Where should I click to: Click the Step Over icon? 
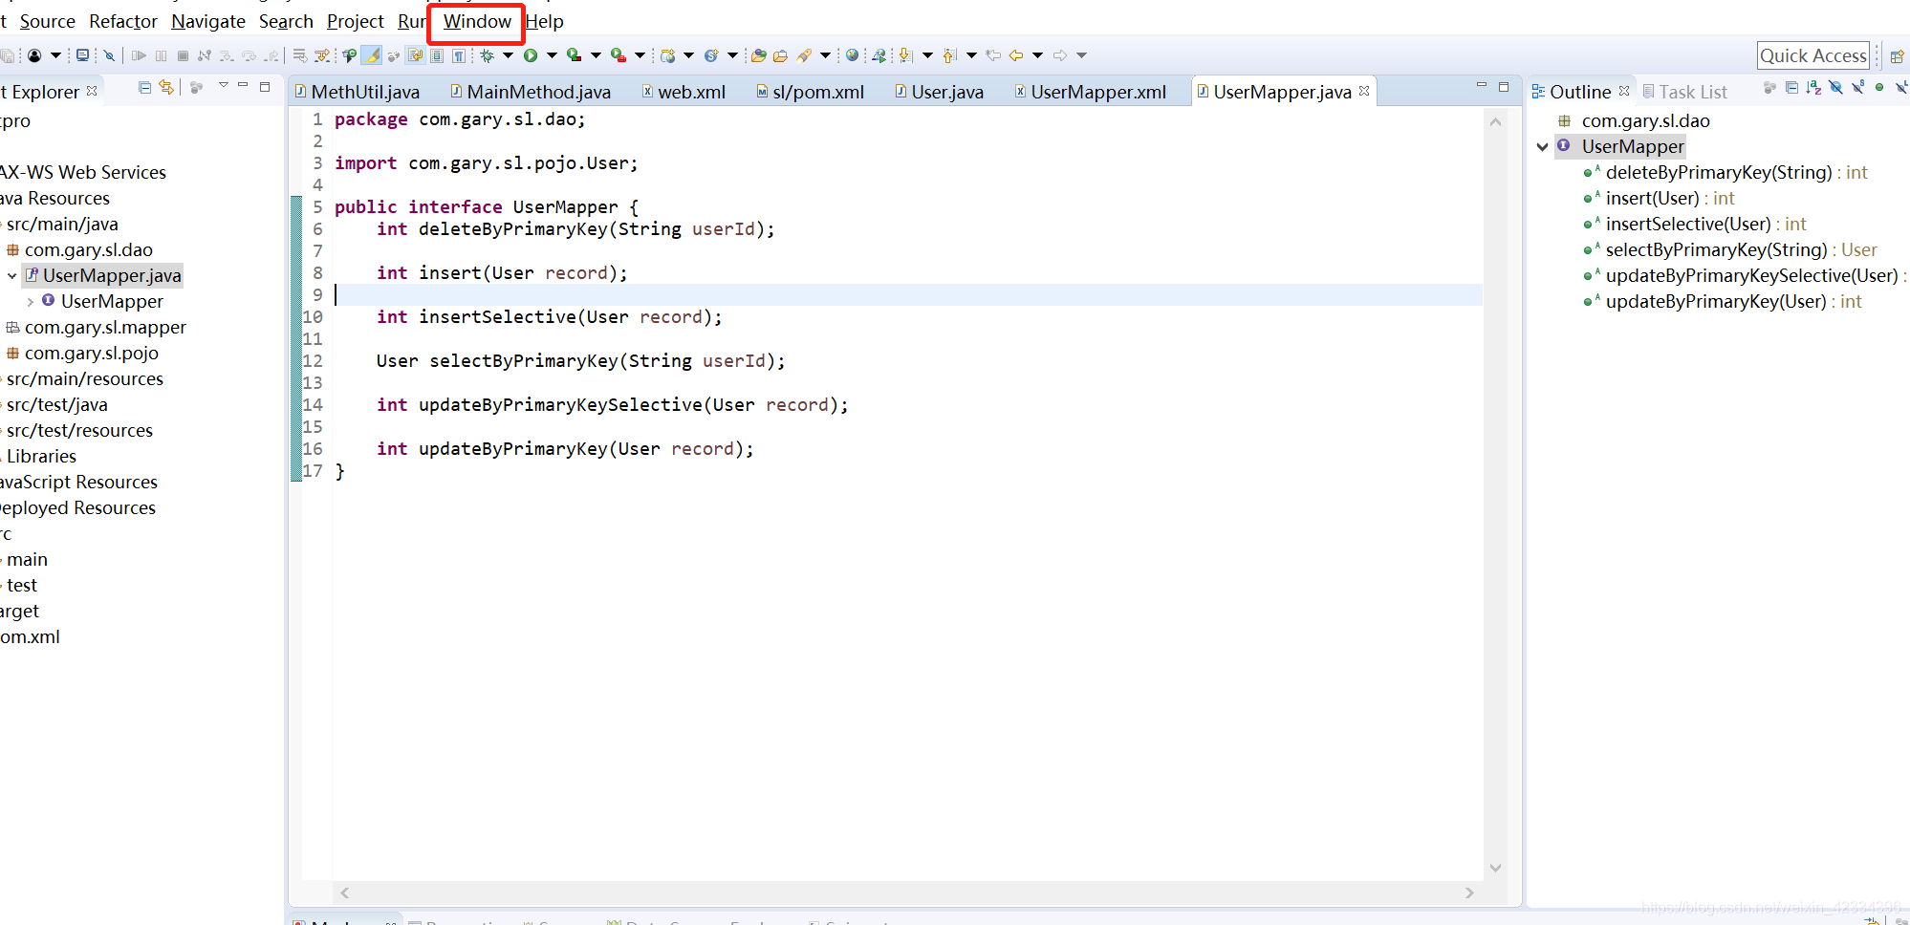click(x=249, y=55)
